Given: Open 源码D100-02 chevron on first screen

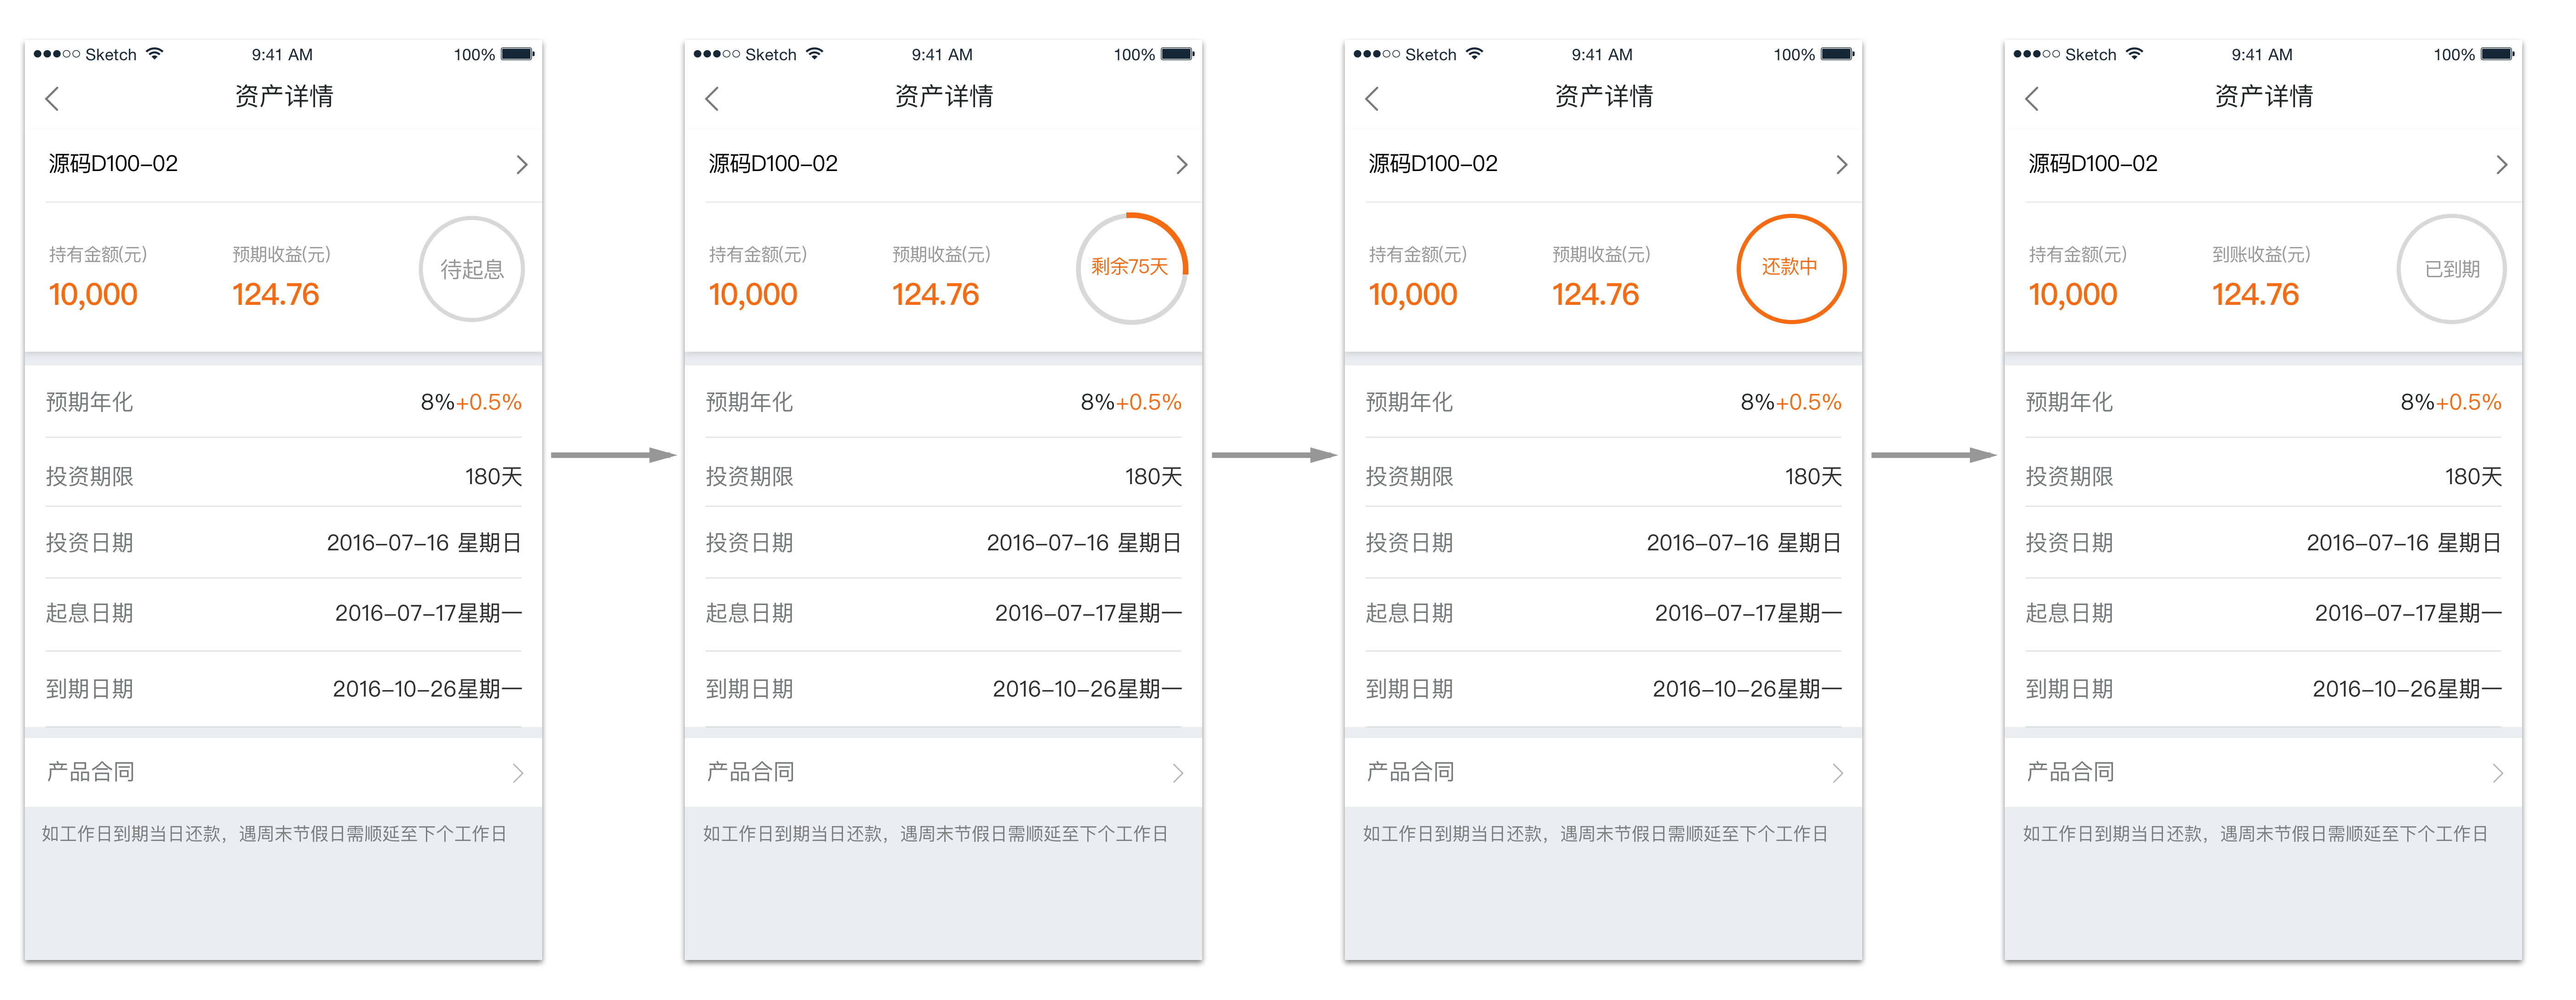Looking at the screenshot, I should point(521,164).
